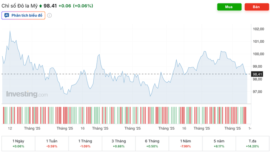Open Phân tích biểu đồ AI analysis

coord(23,15)
